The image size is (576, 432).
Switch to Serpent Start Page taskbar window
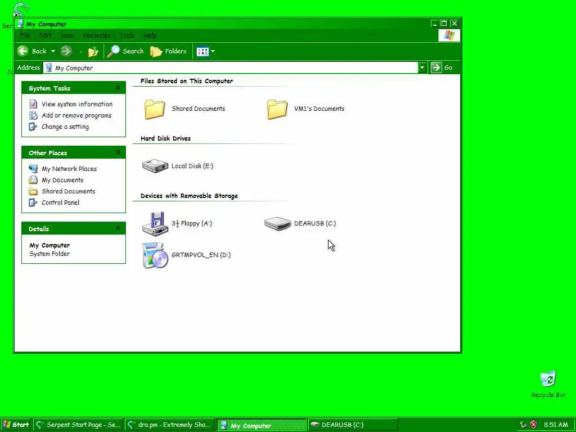[x=78, y=425]
